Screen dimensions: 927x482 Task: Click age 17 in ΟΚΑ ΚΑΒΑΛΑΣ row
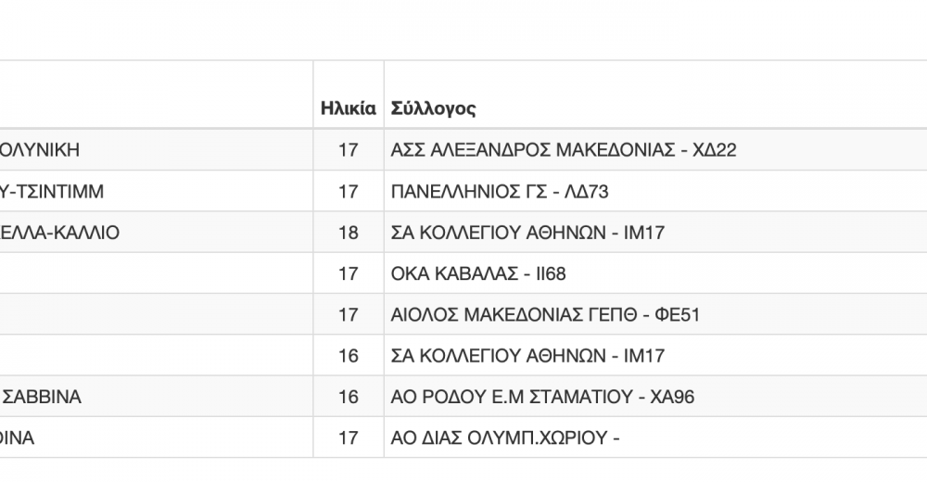[349, 273]
